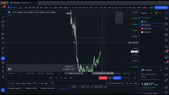The width and height of the screenshot is (169, 95).
Task: Select the 1M timeframe
Action: [x=26, y=8]
